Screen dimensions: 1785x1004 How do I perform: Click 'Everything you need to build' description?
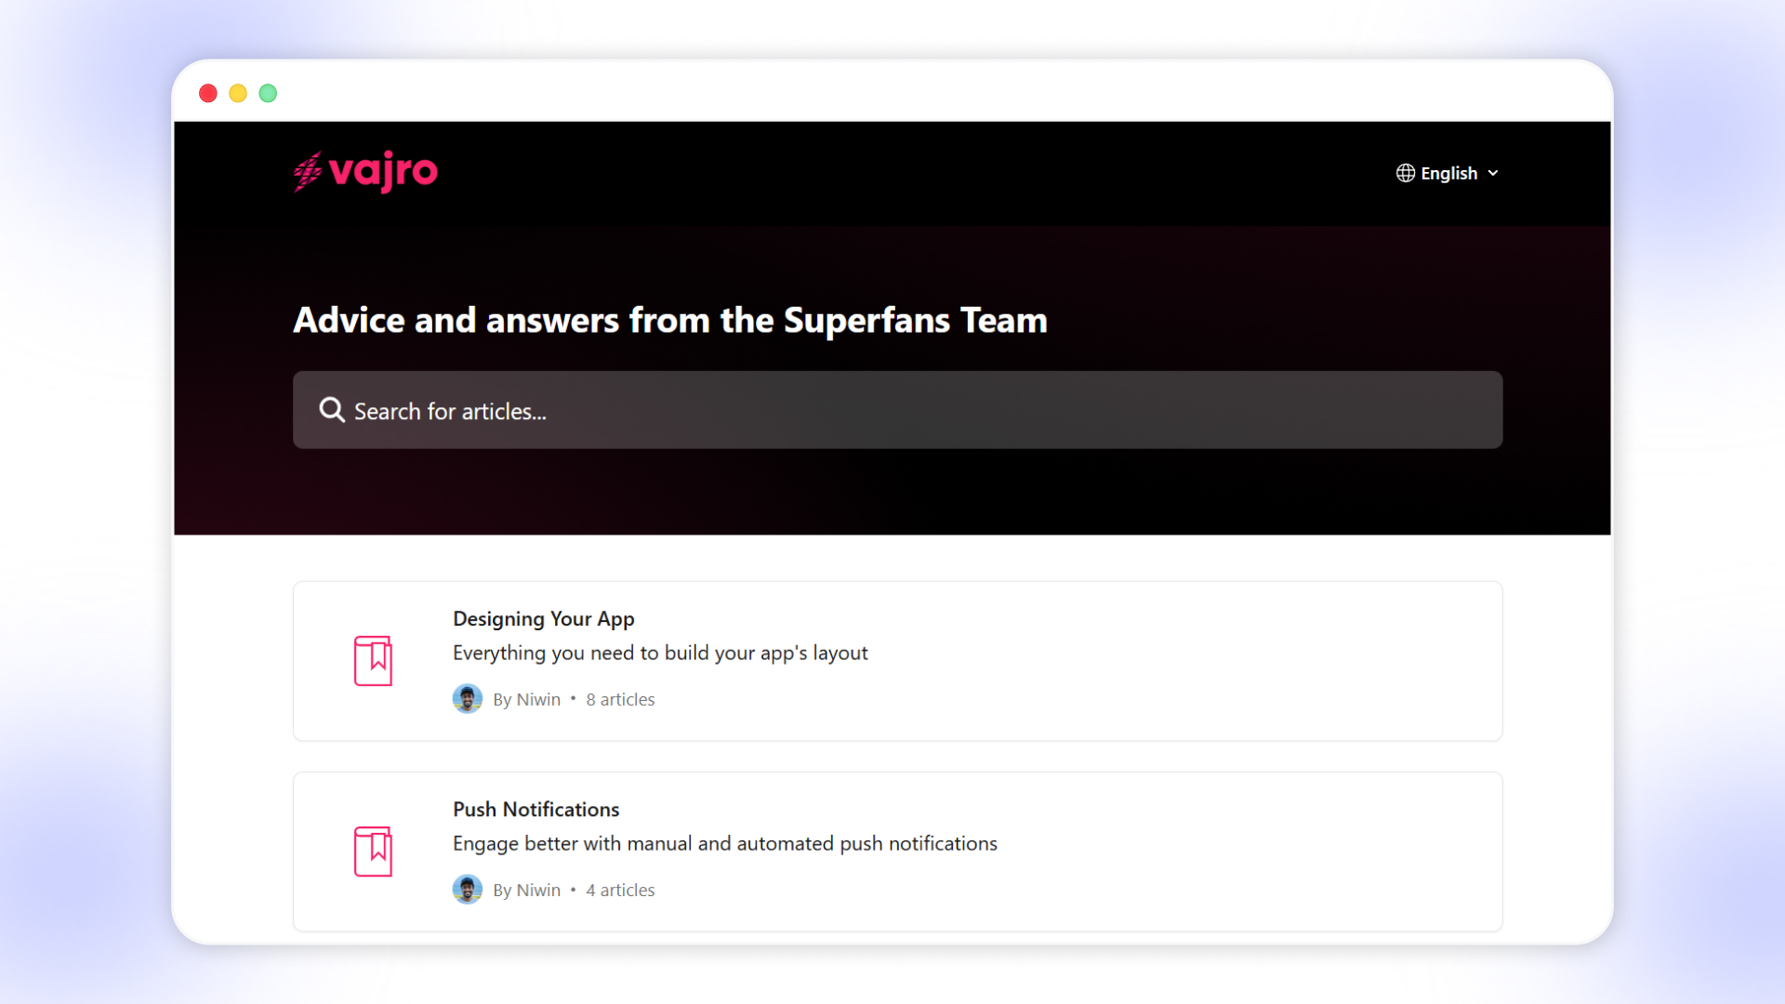pos(659,654)
